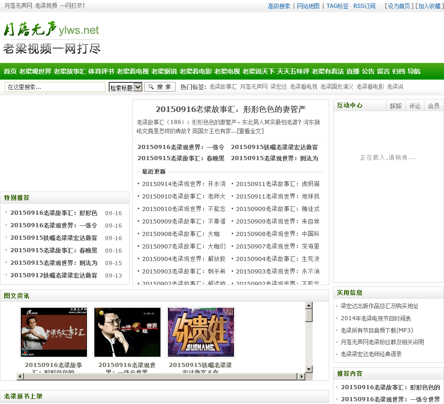
Task: Open 直播 navigation item
Action: (x=353, y=71)
